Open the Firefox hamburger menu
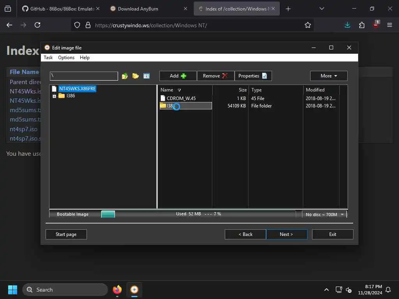This screenshot has width=399, height=299. (x=390, y=25)
